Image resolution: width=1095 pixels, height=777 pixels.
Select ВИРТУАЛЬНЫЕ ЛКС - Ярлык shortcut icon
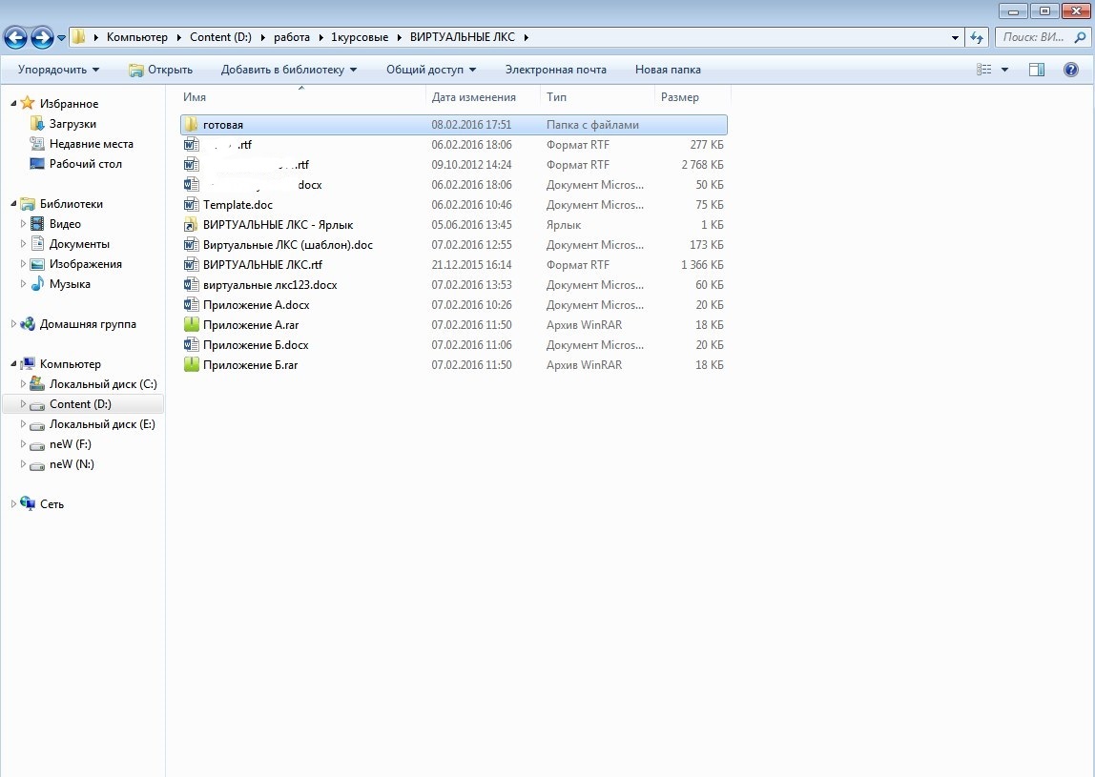(x=191, y=225)
